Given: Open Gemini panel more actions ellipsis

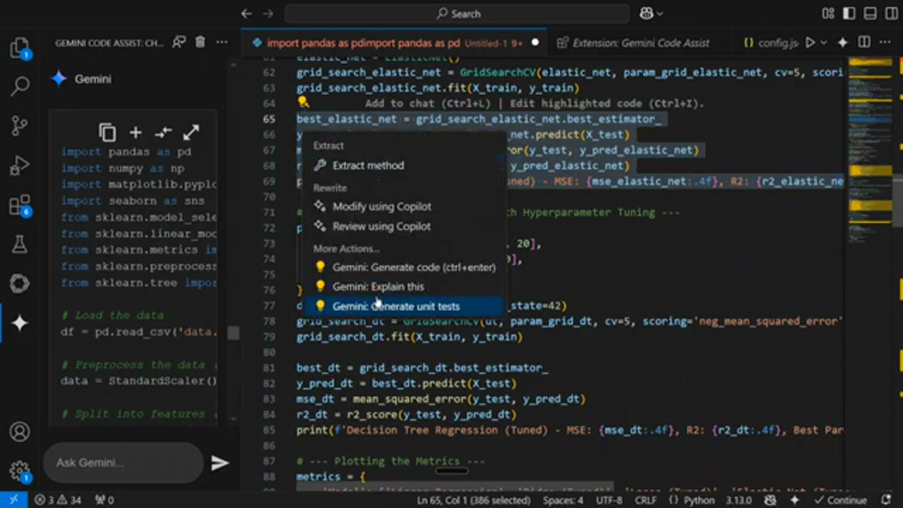Looking at the screenshot, I should tap(222, 42).
